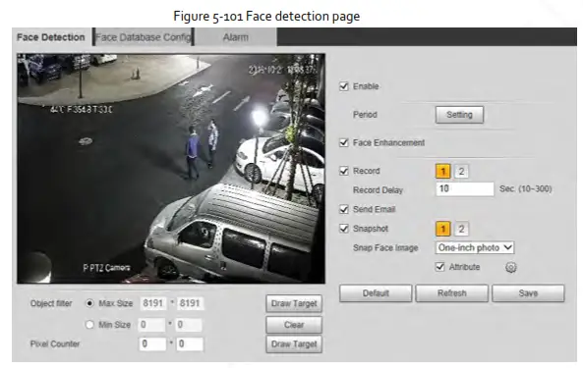Viewport: 583px width, 368px height.
Task: Click the Pixel Counter height field
Action: [190, 344]
